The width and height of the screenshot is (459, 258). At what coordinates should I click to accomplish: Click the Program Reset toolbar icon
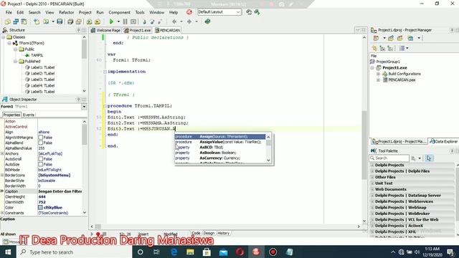pos(133,21)
